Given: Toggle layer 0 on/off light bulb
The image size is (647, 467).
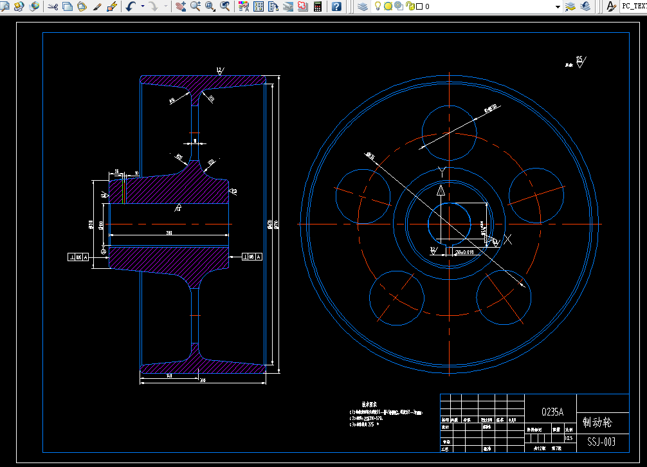Looking at the screenshot, I should tap(378, 6).
